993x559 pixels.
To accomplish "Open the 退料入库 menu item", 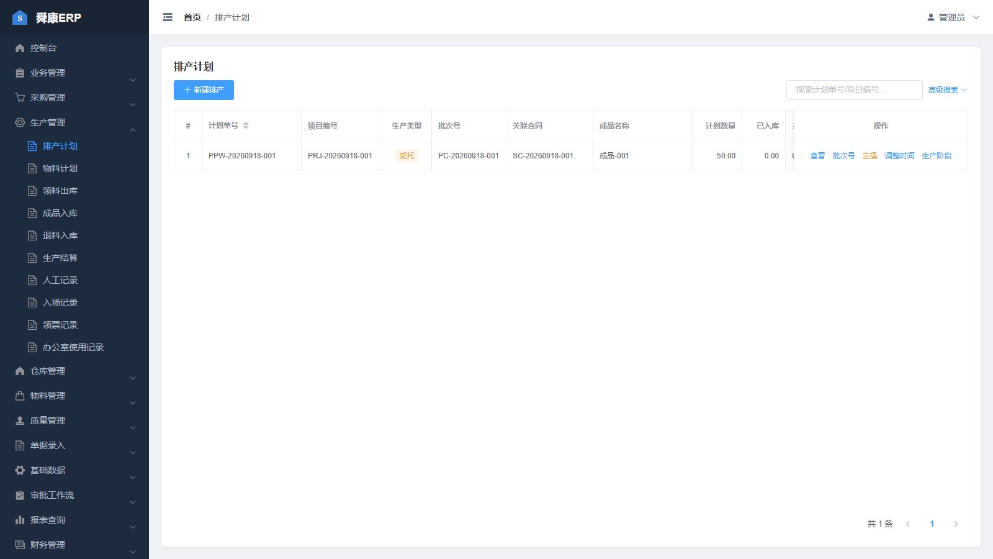I will (x=74, y=235).
